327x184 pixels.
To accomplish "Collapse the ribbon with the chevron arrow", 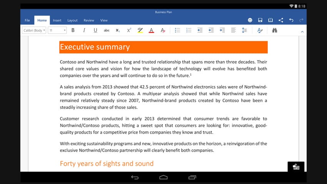I will (x=302, y=31).
